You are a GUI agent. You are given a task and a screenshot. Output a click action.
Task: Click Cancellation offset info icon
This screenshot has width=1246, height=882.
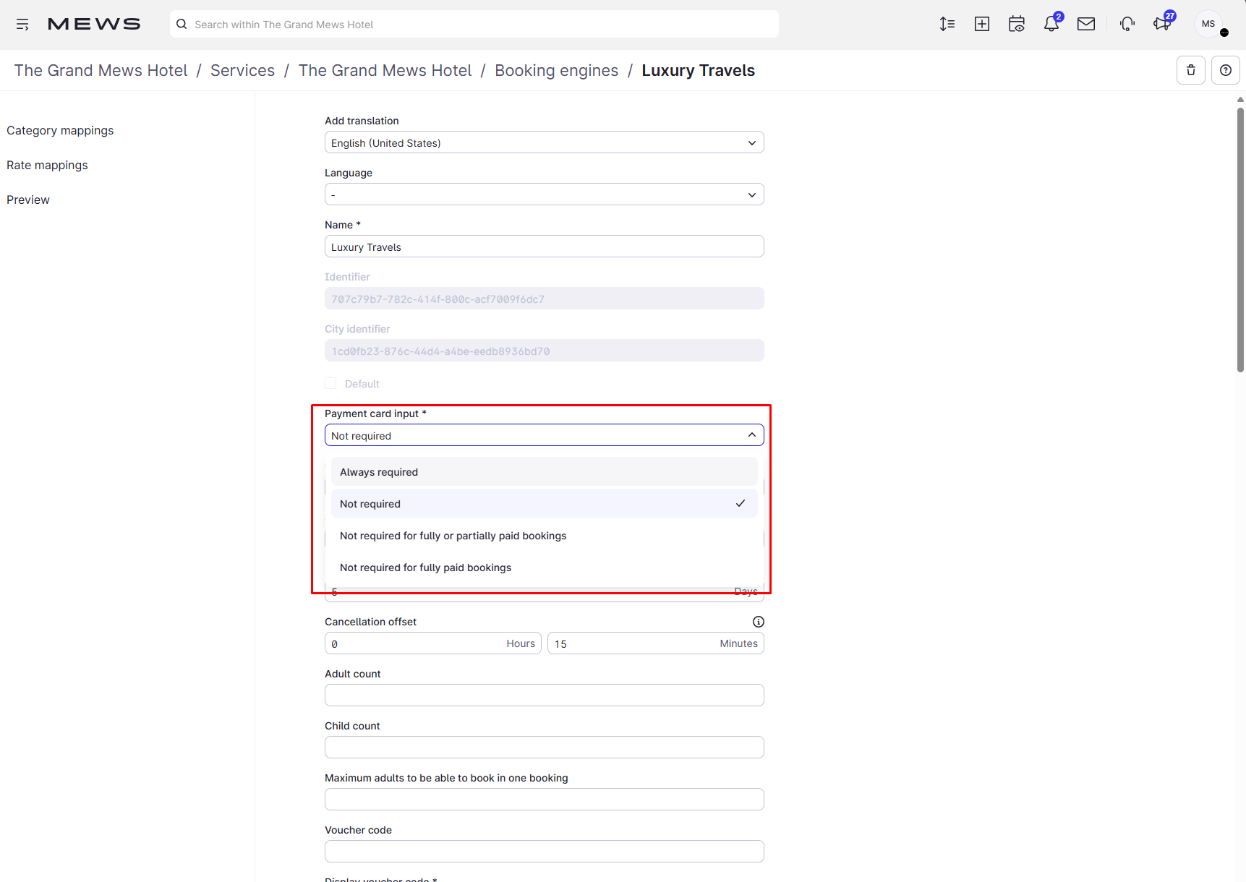pyautogui.click(x=759, y=622)
